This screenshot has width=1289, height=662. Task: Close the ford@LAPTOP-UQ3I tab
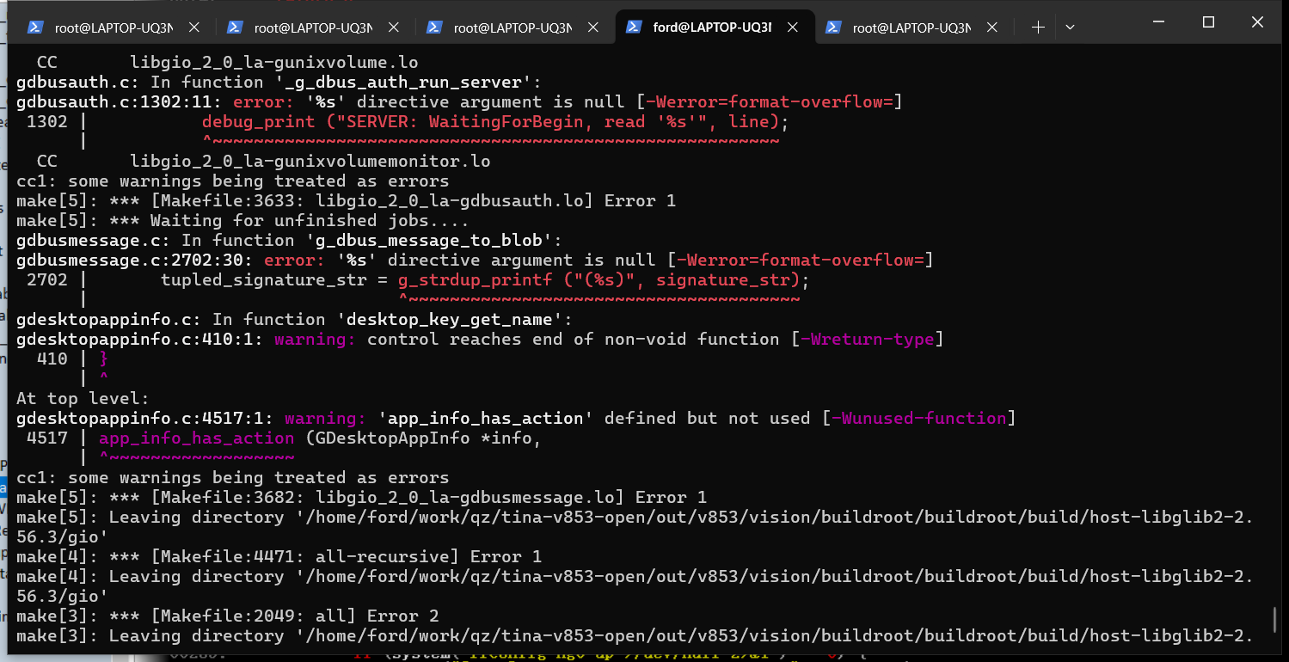point(792,28)
